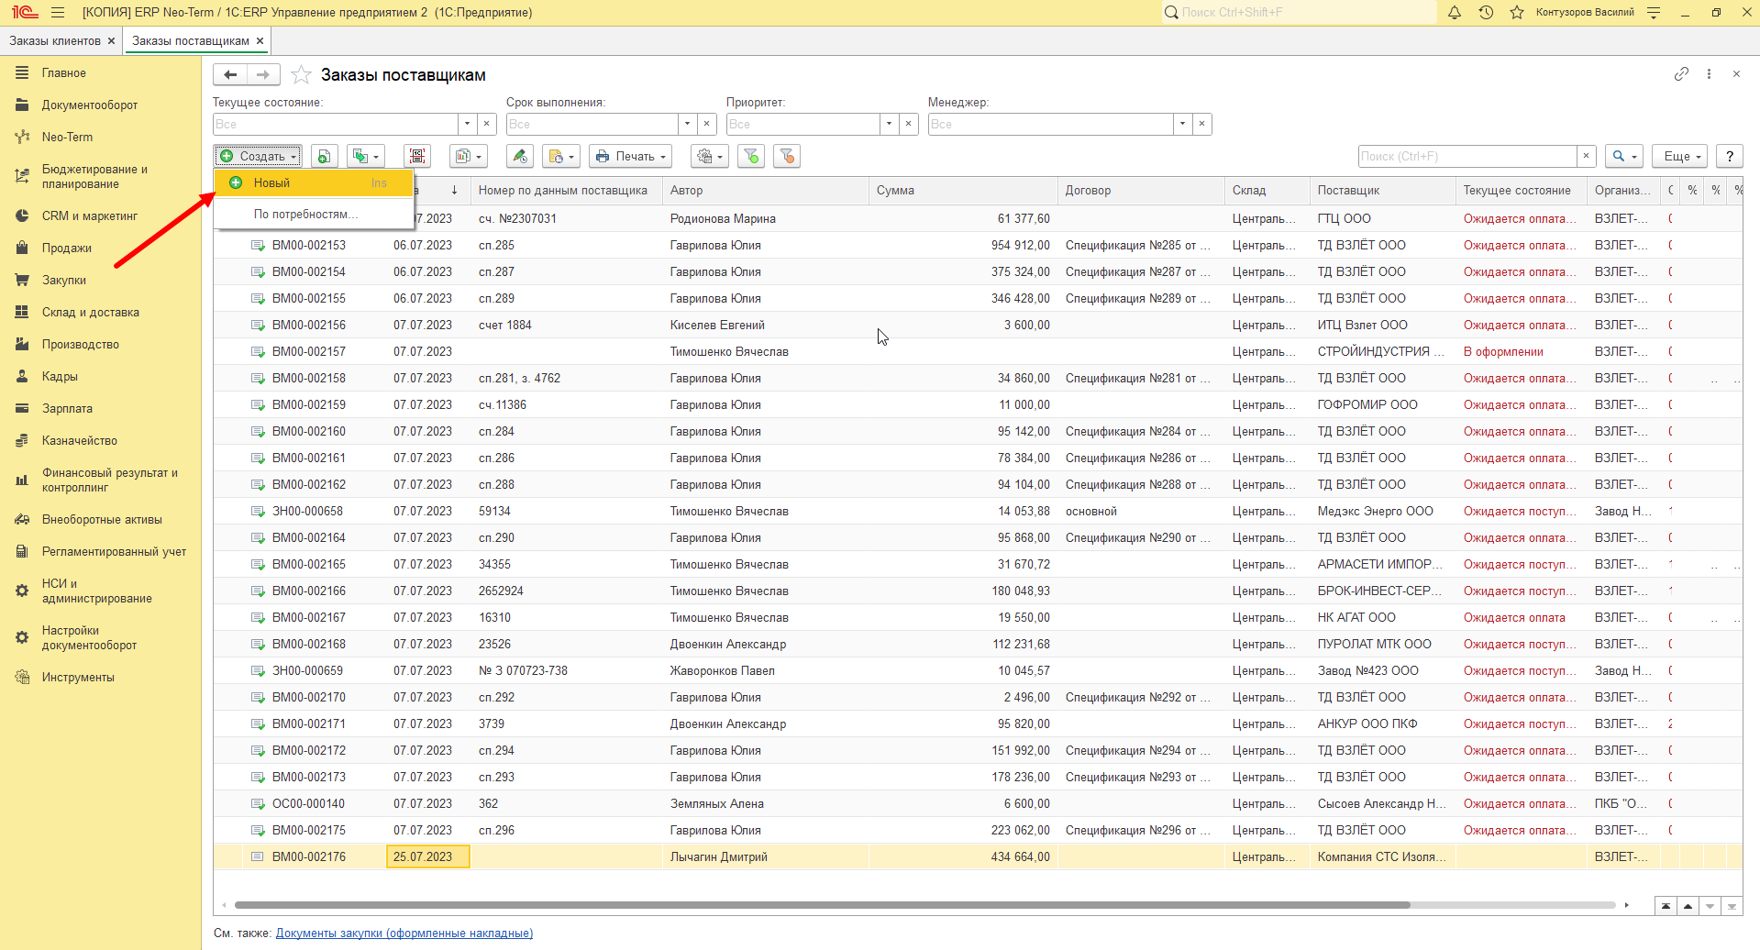This screenshot has width=1760, height=950.
Task: Add Заказы поставщикам to favorites star
Action: pos(301,75)
